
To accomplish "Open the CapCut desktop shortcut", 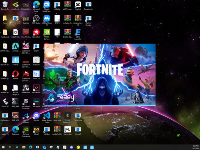I will click(x=78, y=6).
